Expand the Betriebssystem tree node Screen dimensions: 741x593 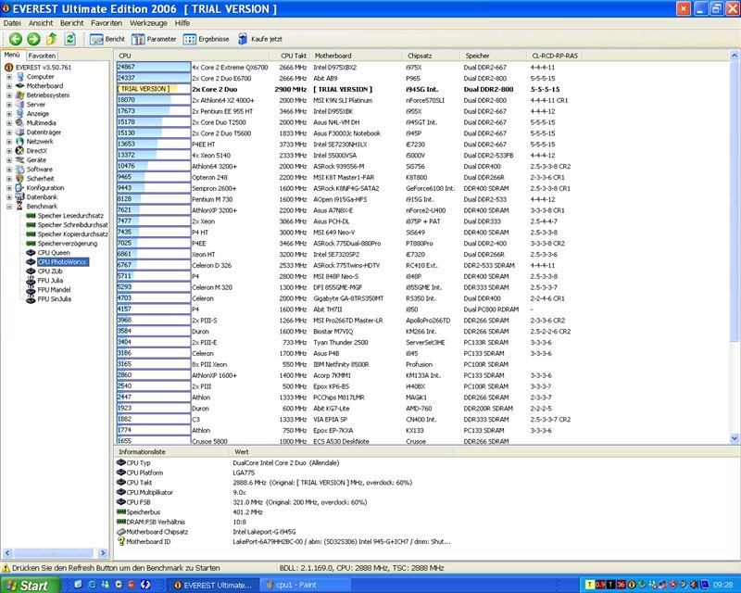(x=9, y=95)
